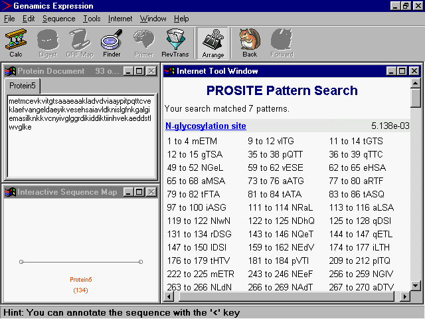Click the Interactive Sequence Map window icon
The image size is (425, 319).
pyautogui.click(x=11, y=192)
